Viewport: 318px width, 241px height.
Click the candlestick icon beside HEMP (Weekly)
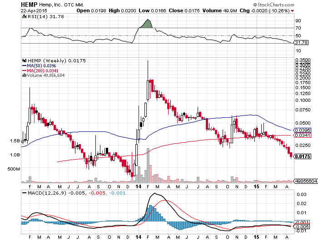pyautogui.click(x=25, y=60)
